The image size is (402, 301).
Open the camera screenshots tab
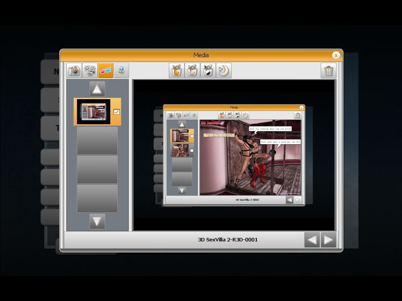tap(74, 71)
